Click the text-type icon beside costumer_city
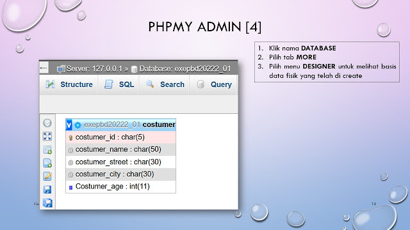Screen dimensions: 410x230 (x=70, y=175)
